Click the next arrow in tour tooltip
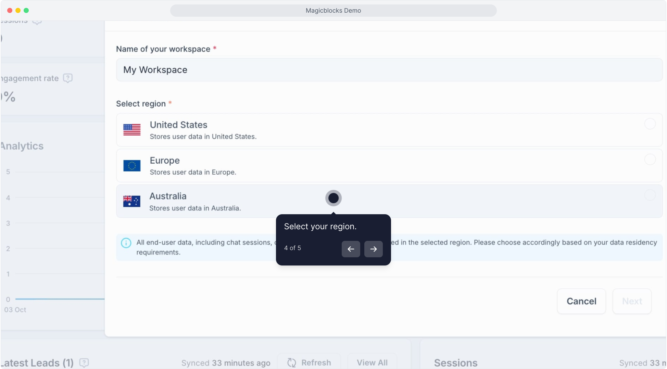The image size is (667, 369). coord(373,249)
